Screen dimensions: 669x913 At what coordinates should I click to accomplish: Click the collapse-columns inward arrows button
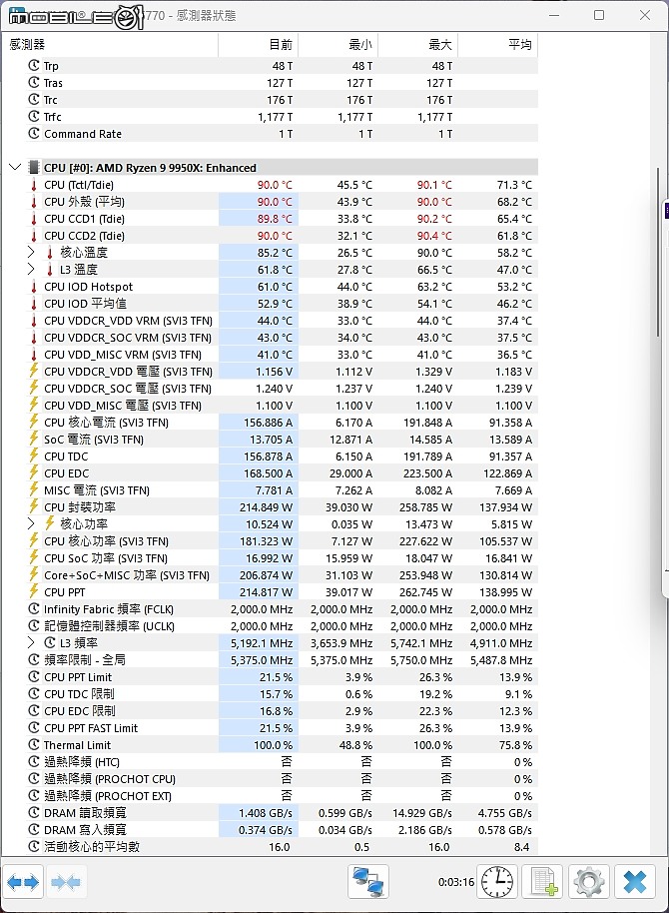pyautogui.click(x=65, y=883)
